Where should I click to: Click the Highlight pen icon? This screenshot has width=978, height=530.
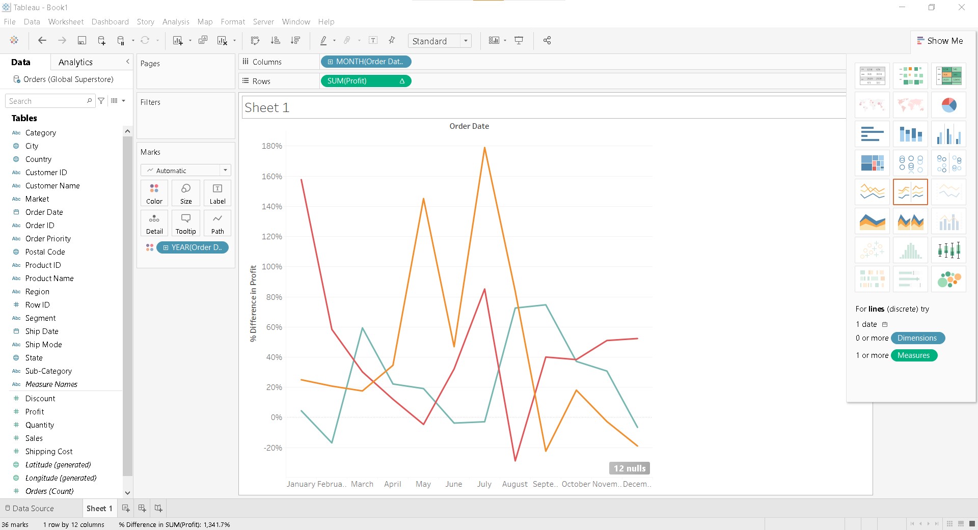pos(323,40)
